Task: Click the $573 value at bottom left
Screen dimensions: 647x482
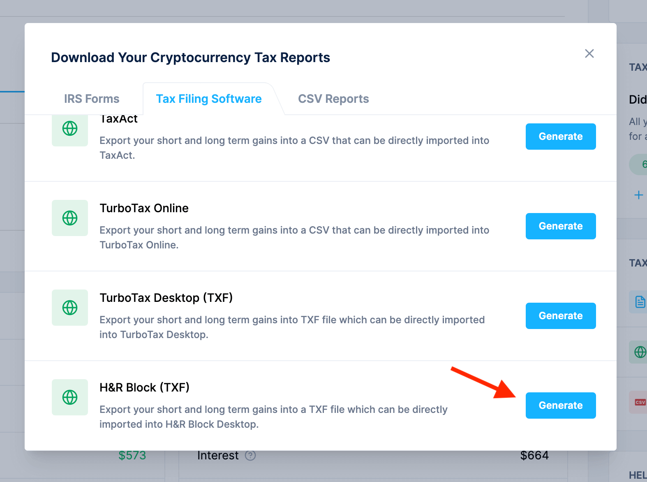Action: click(132, 455)
